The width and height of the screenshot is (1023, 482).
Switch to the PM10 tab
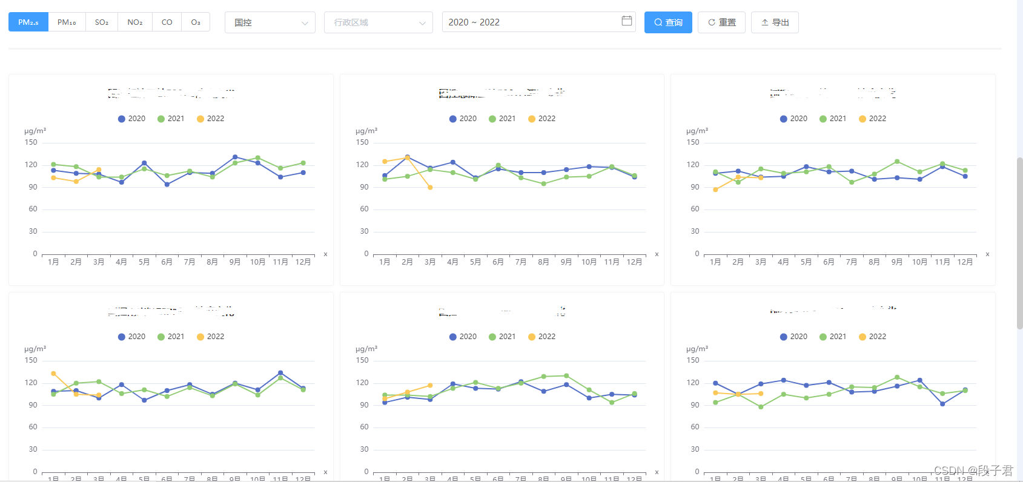coord(67,22)
